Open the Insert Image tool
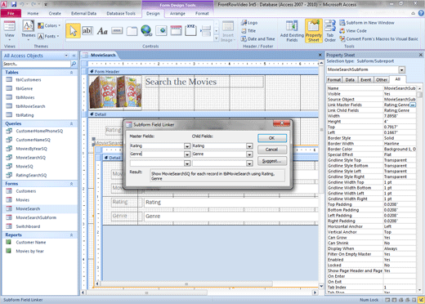Viewport: 425px width, 304px height. 228,31
